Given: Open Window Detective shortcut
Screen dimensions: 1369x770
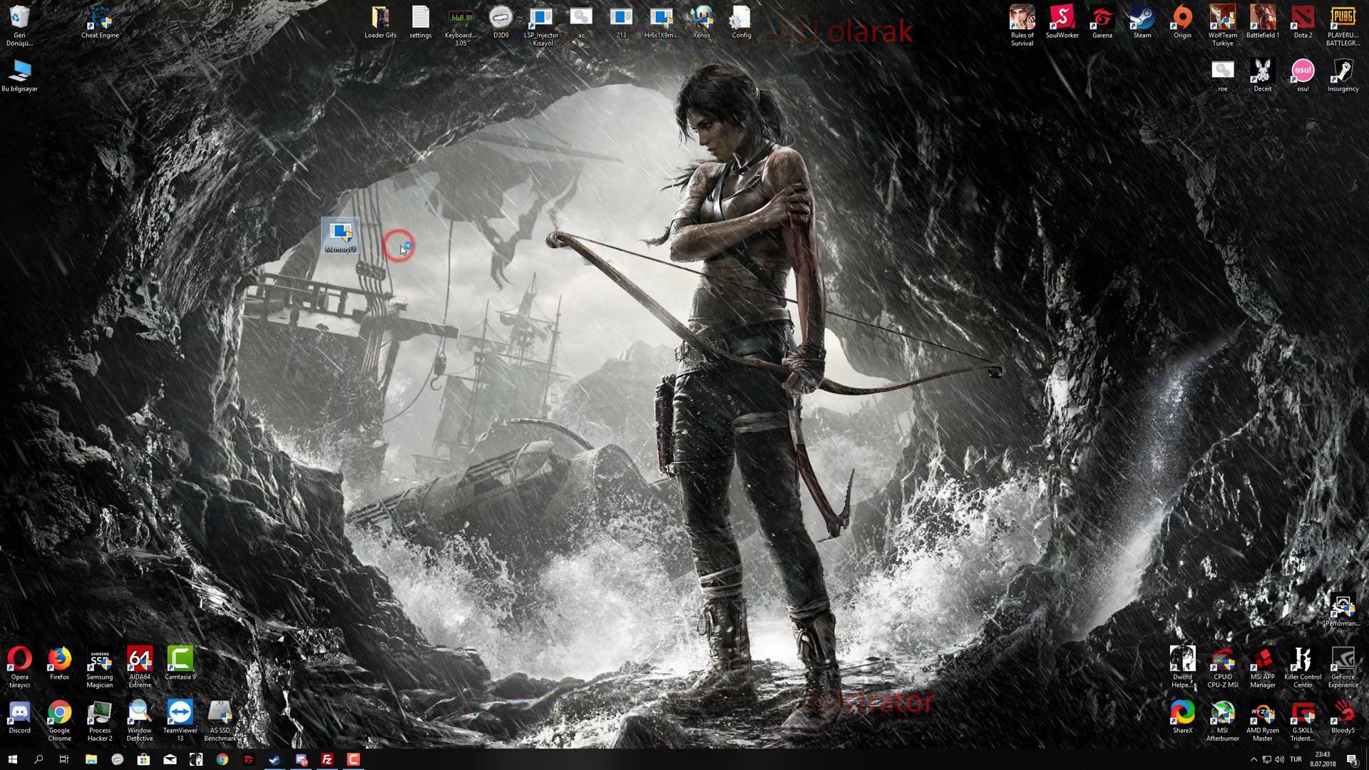Looking at the screenshot, I should tap(140, 722).
